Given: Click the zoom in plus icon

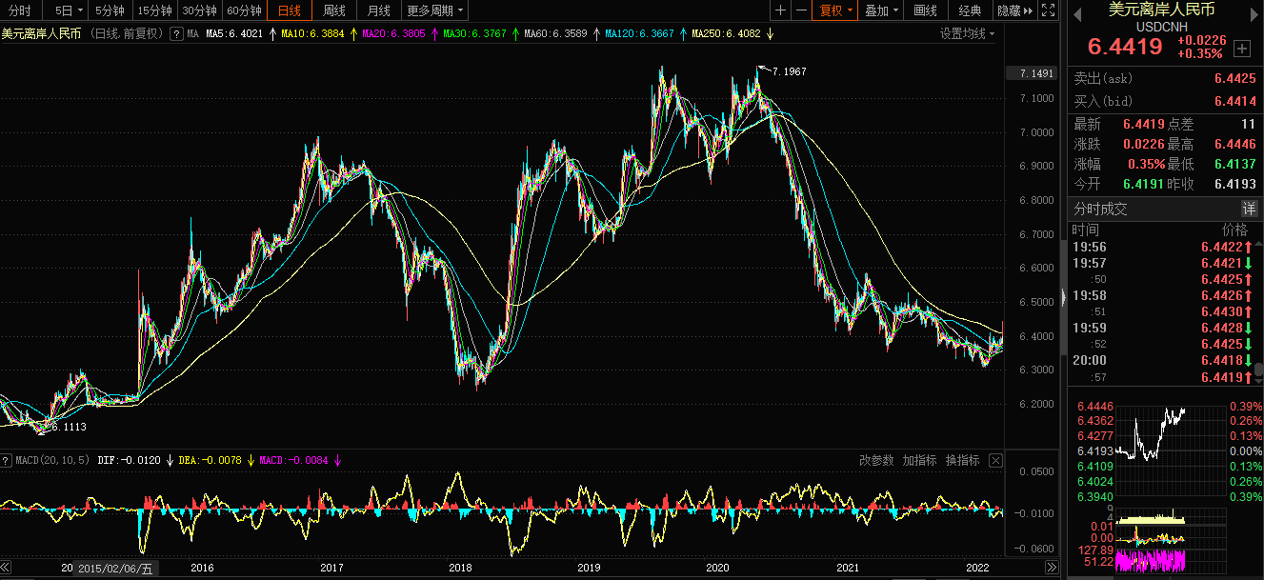Looking at the screenshot, I should tap(781, 10).
